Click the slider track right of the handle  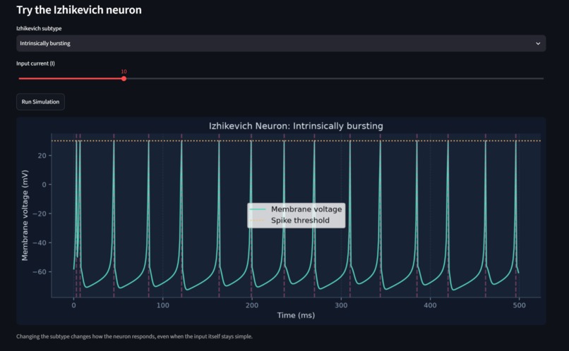coord(335,79)
